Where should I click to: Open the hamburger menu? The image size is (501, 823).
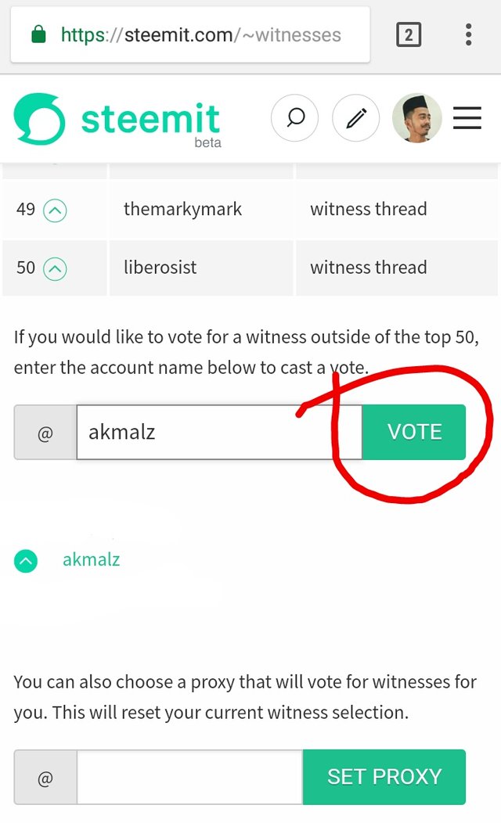pos(467,117)
